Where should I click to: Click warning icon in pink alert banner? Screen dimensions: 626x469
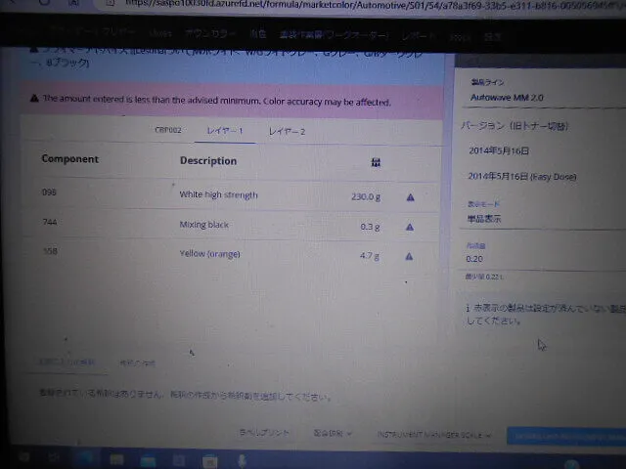coord(35,100)
